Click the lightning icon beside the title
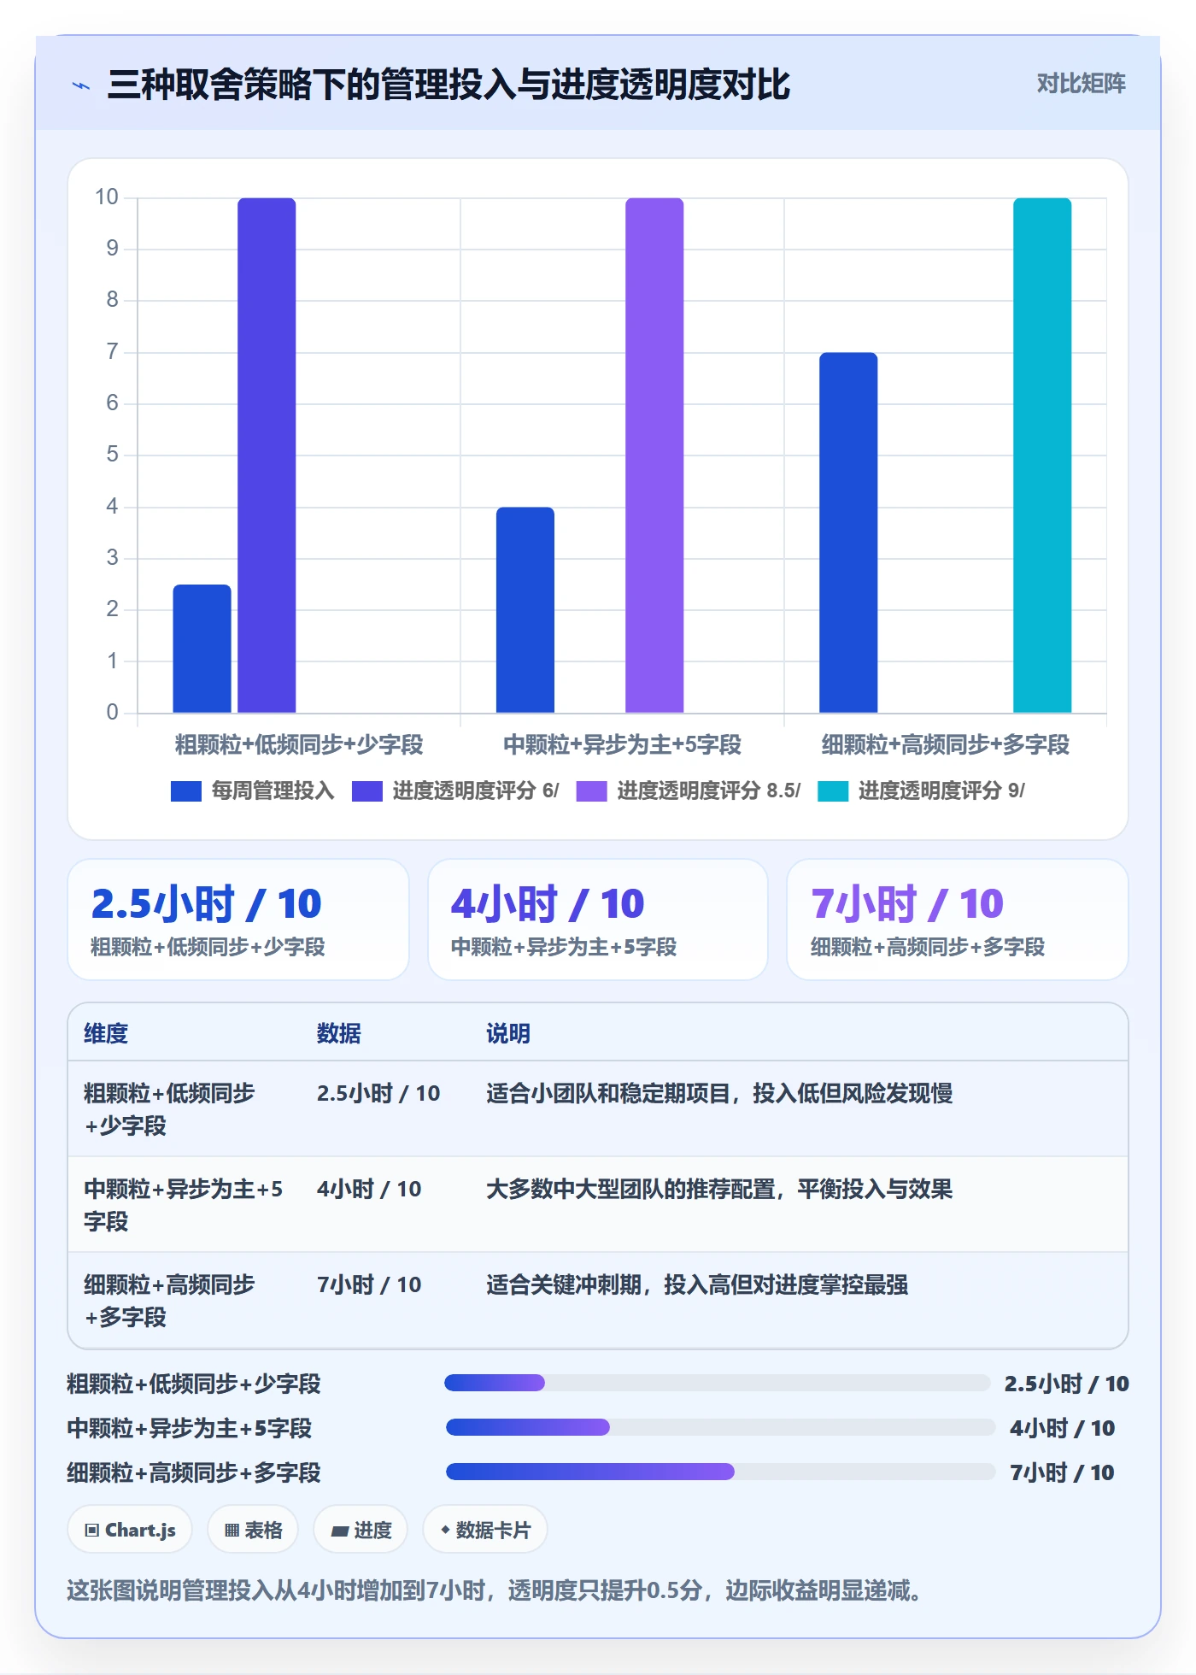1196x1675 pixels. click(81, 85)
